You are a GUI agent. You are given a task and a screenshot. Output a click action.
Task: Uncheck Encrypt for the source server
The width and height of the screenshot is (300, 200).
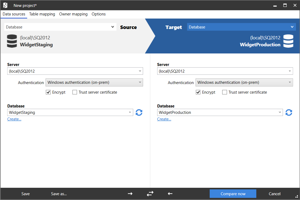[48, 92]
